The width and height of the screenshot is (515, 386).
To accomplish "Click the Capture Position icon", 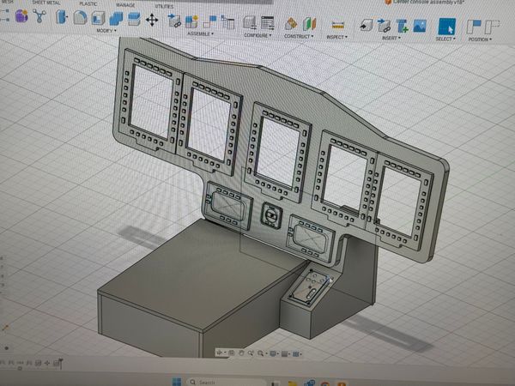I will coord(474,27).
